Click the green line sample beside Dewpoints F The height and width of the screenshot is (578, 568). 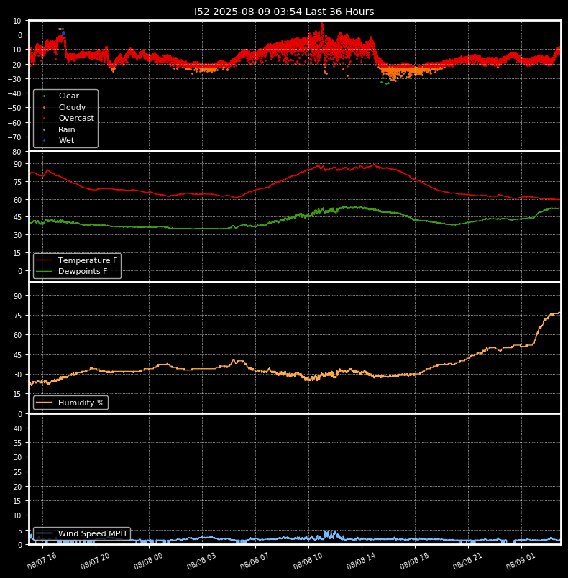pyautogui.click(x=45, y=271)
